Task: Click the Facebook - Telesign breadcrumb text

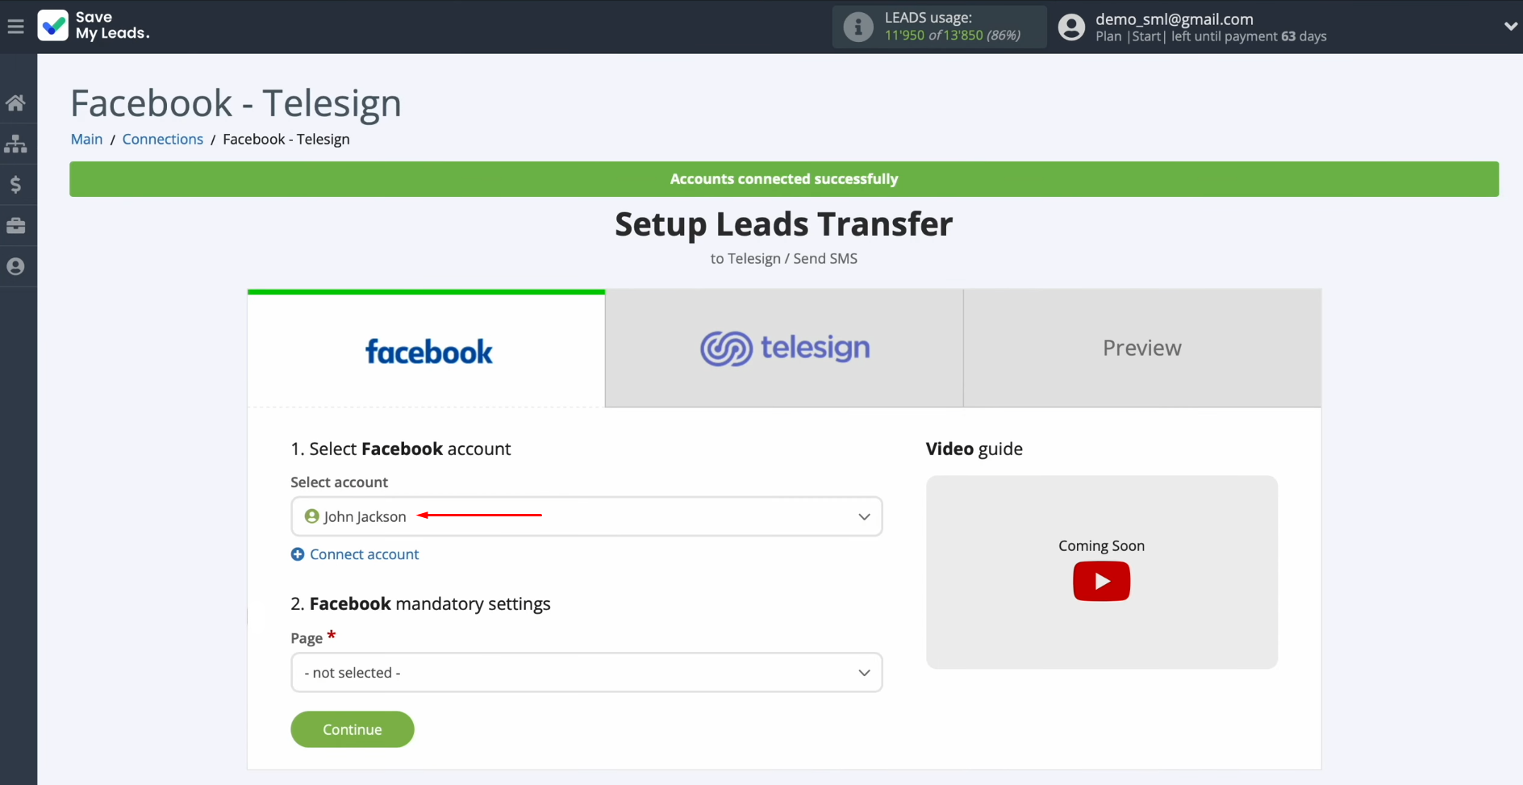Action: click(286, 139)
